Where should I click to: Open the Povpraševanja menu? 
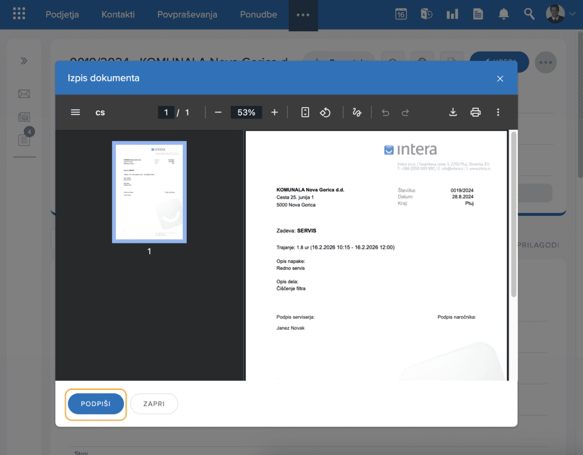187,15
